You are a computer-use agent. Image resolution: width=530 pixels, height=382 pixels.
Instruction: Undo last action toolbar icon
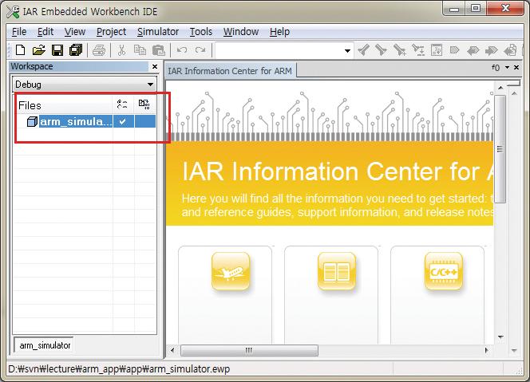[x=182, y=50]
